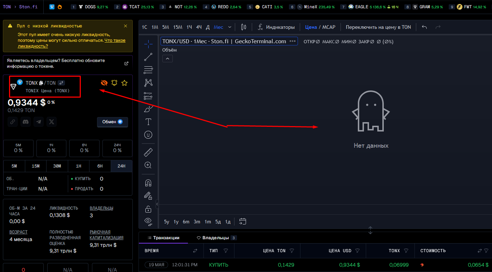Filter the ЦЕНА TON column

(292, 251)
